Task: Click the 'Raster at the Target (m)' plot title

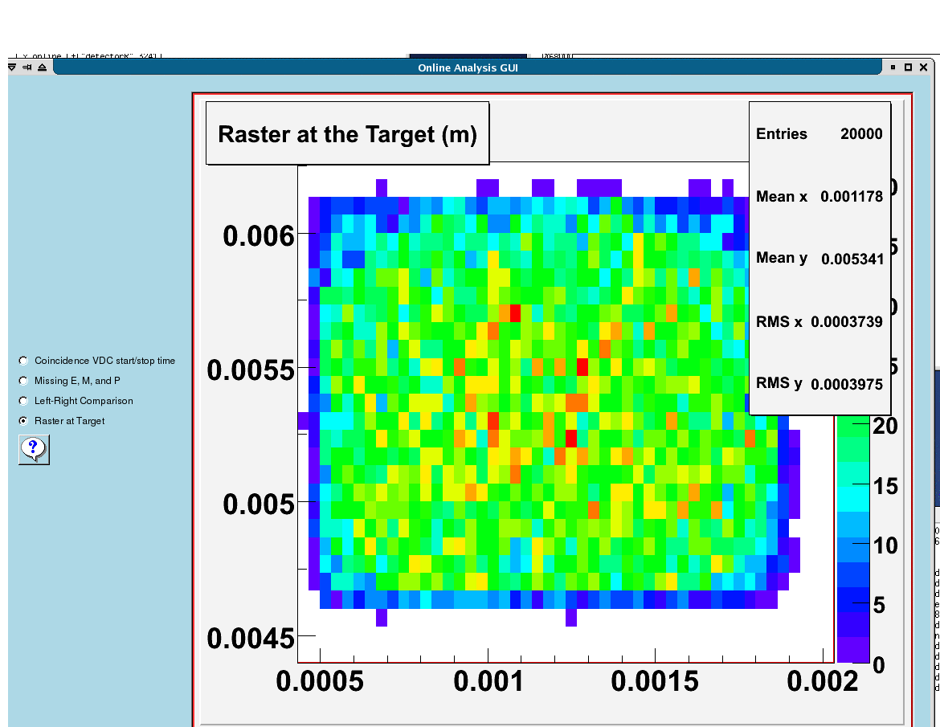Action: [348, 133]
